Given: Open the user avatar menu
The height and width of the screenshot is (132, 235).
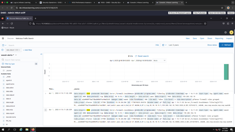Looking at the screenshot, I should (231, 32).
